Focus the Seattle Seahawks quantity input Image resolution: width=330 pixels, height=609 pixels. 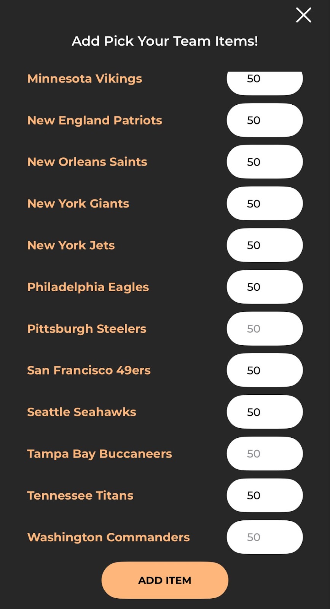(x=265, y=412)
